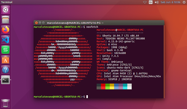This screenshot has width=187, height=109.
Task: Minimize the terminal window
Action: [40, 23]
